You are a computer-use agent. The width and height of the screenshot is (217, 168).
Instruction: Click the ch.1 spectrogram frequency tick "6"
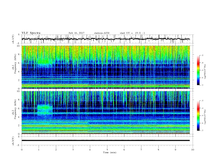point(19,63)
